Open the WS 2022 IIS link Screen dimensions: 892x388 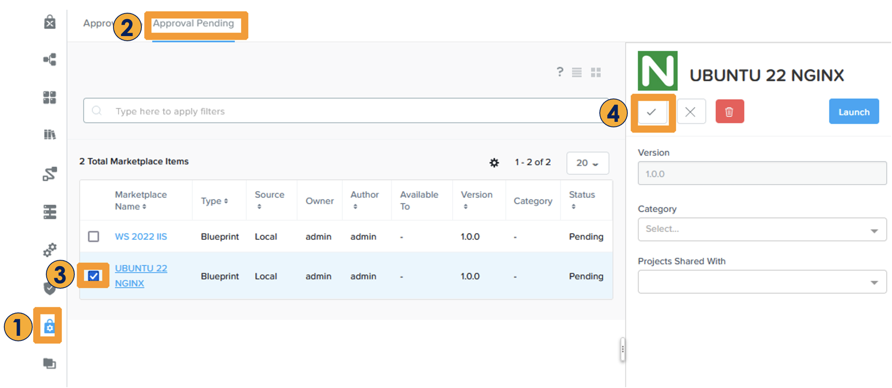(141, 236)
